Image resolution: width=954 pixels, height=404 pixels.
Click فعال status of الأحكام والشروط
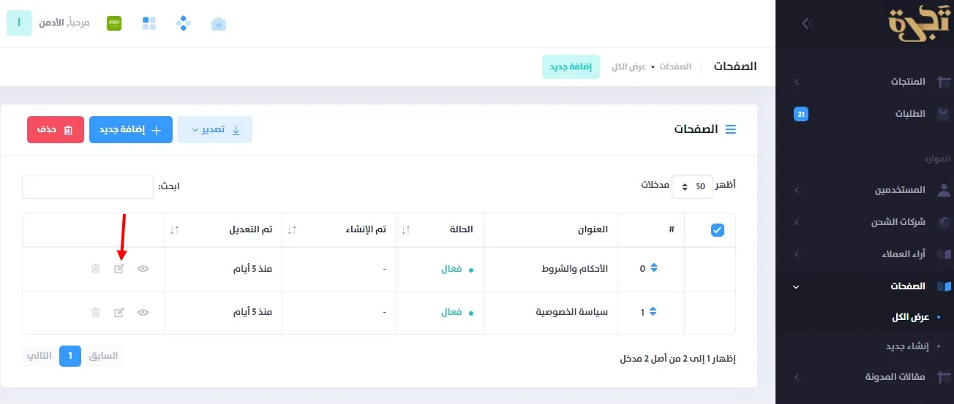pos(451,269)
